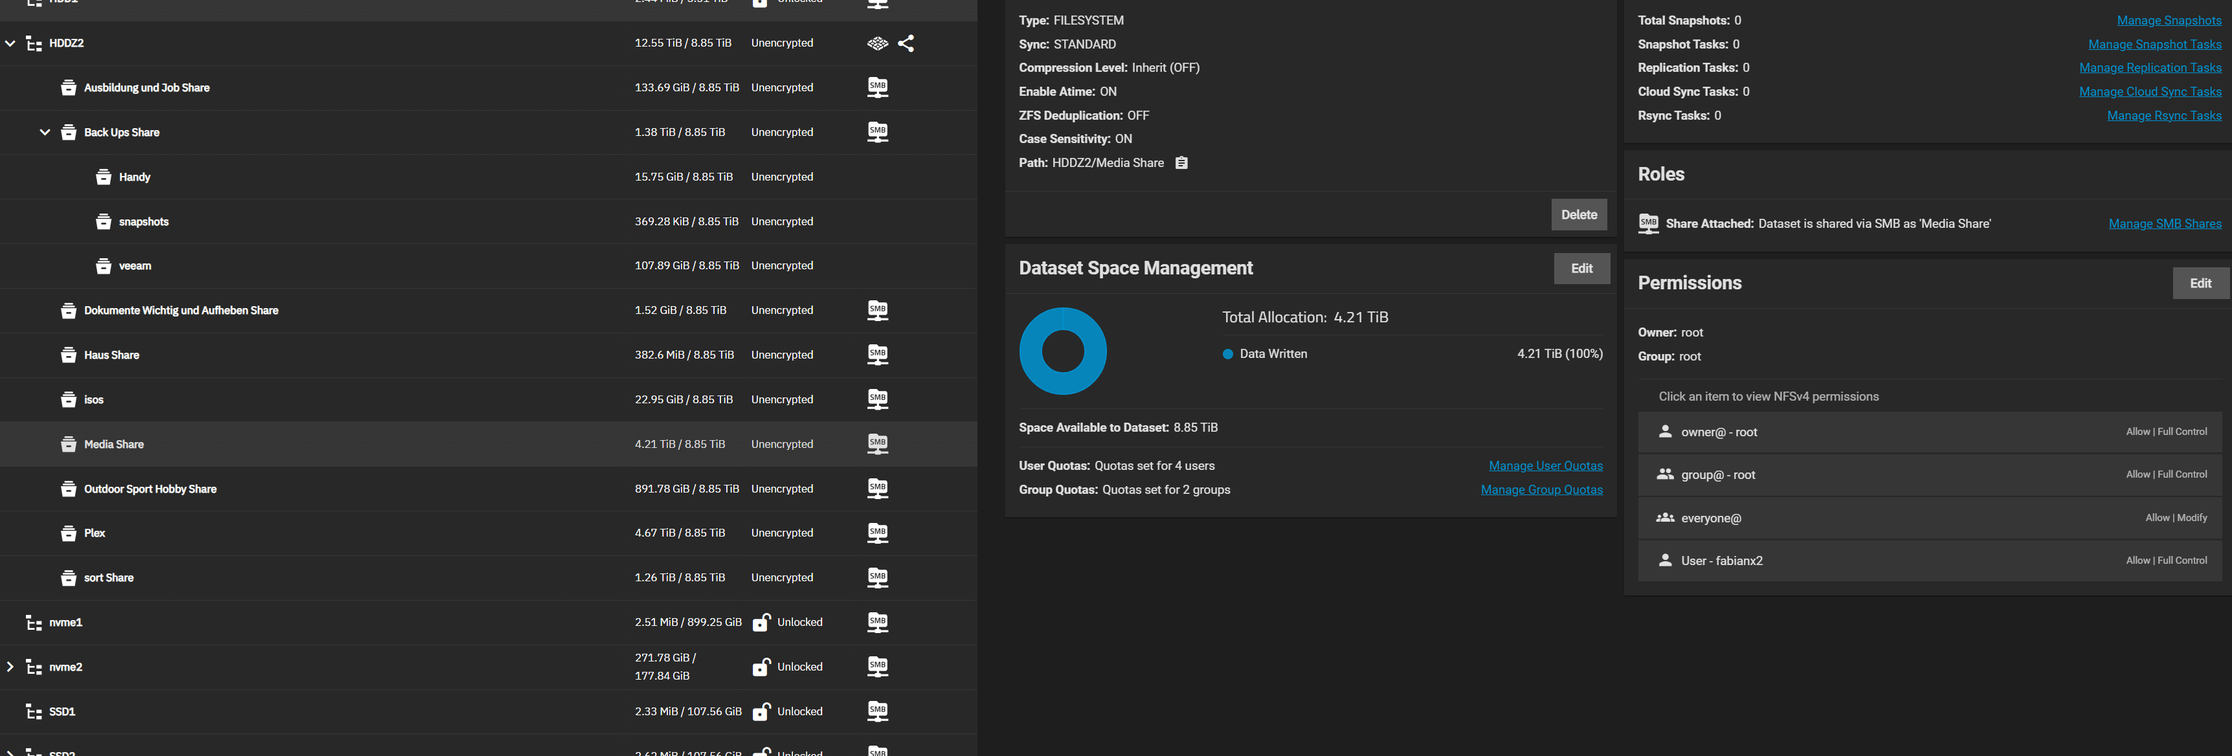Click 'Total Allocation: 4.21 TiB' text
The image size is (2232, 756).
coord(1305,318)
